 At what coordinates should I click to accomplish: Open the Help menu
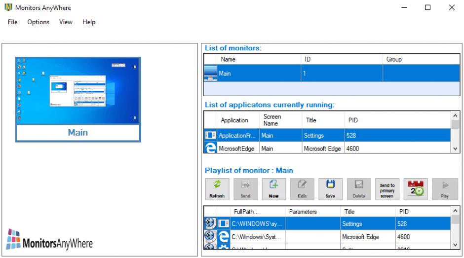pyautogui.click(x=89, y=22)
